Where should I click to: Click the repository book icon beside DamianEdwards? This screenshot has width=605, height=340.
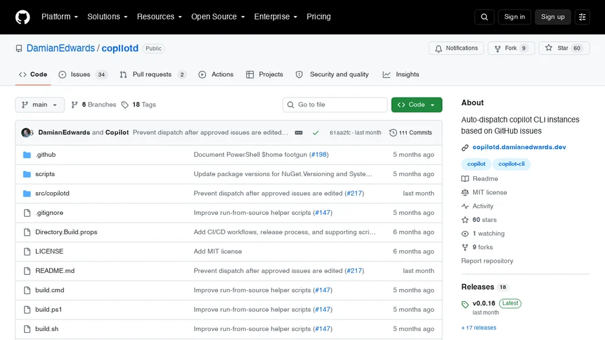pyautogui.click(x=19, y=48)
